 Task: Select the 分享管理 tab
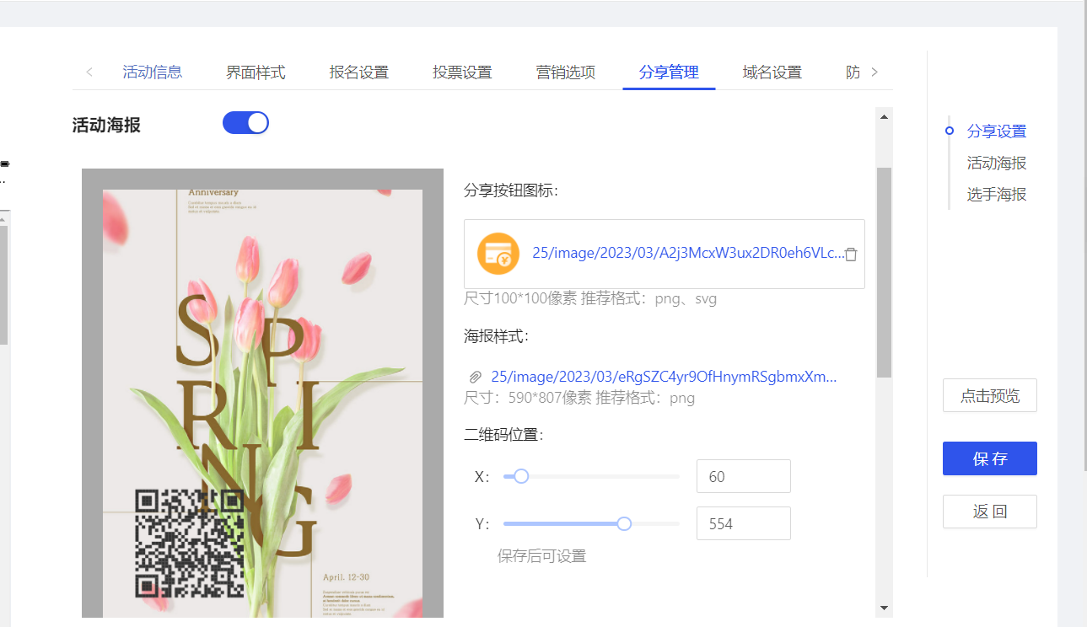pyautogui.click(x=669, y=72)
